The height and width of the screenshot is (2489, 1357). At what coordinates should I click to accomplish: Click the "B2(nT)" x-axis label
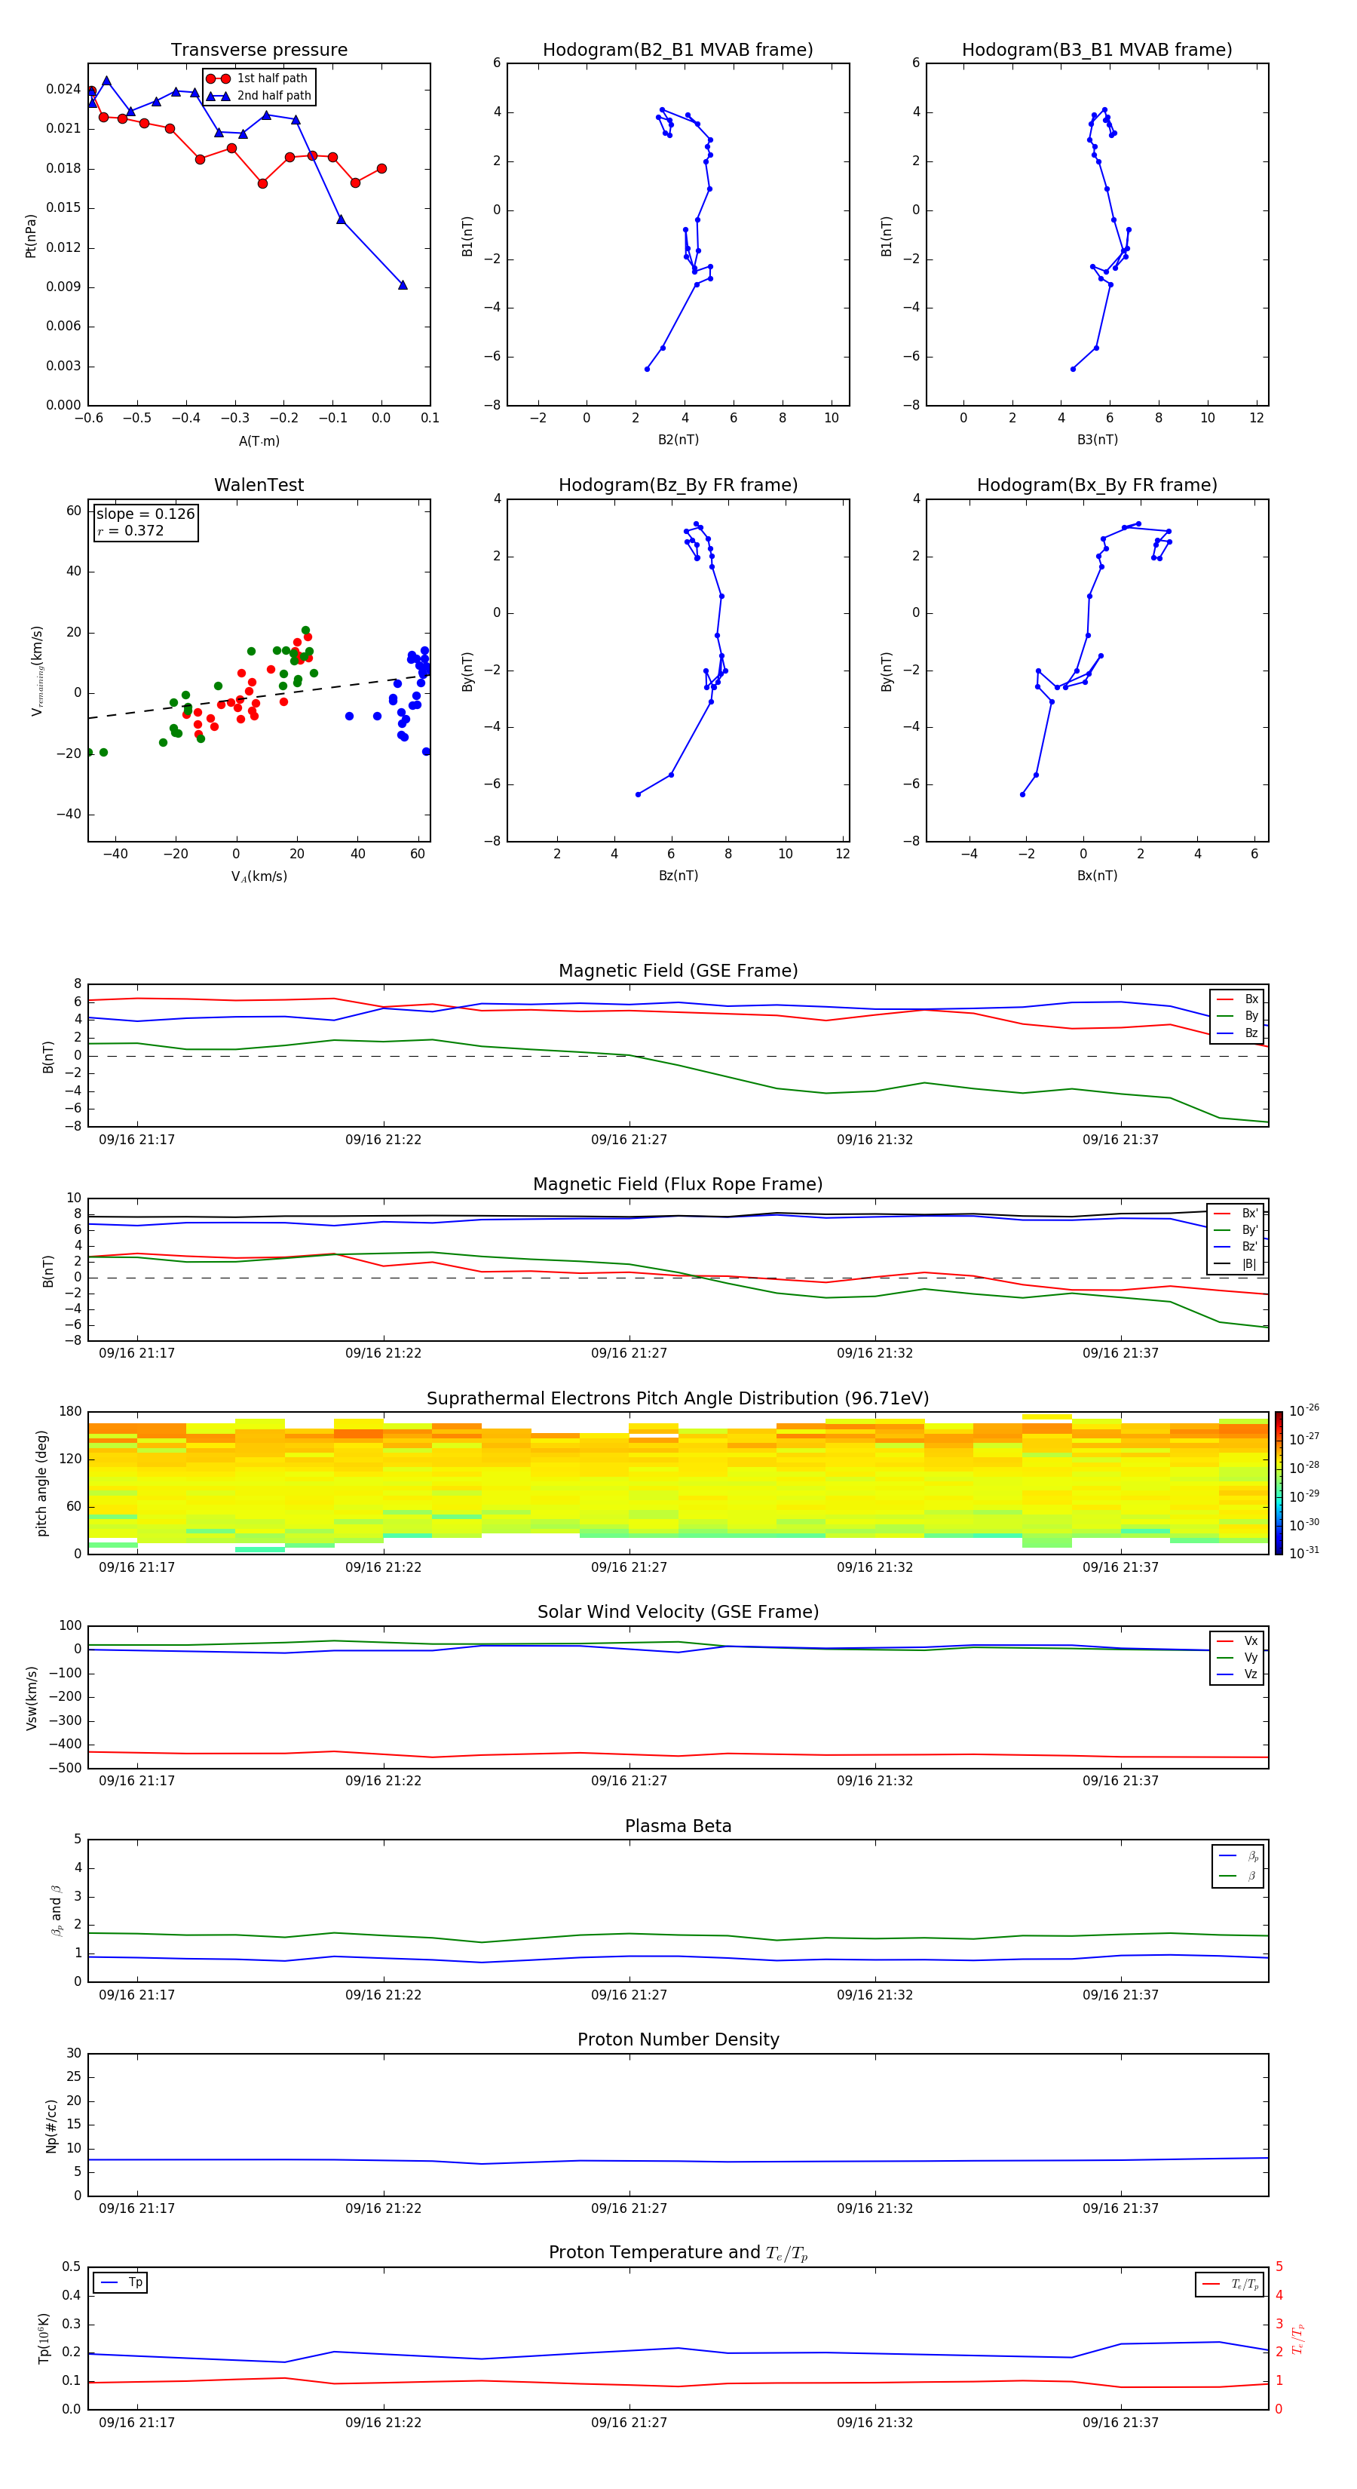point(678,440)
